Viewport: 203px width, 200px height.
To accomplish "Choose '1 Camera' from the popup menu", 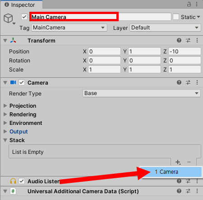I will 171,172.
